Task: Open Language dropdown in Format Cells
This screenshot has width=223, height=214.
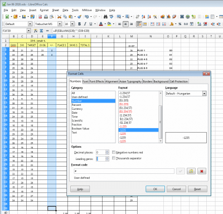Action: (205, 94)
